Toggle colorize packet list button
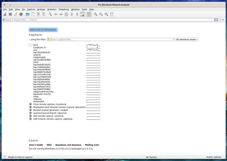The image size is (227, 161). tap(89, 14)
